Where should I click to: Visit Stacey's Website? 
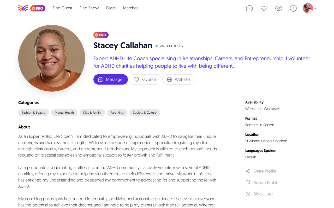[x=179, y=80]
